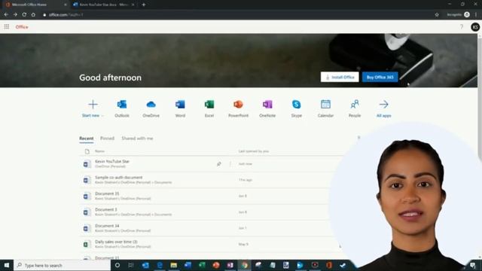Click the Excel file icon beside Daily sales
The image size is (482, 271).
point(87,244)
